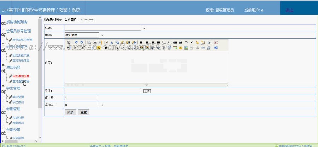Click the clear formatting brush icon
318x147 pixels.
point(197,42)
